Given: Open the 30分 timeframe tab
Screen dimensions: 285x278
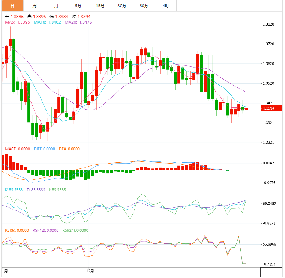Looking at the screenshot, I should 121,6.
